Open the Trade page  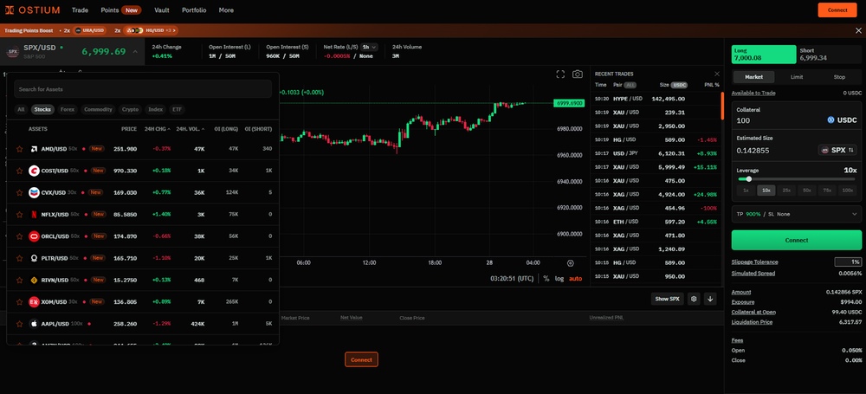[80, 10]
